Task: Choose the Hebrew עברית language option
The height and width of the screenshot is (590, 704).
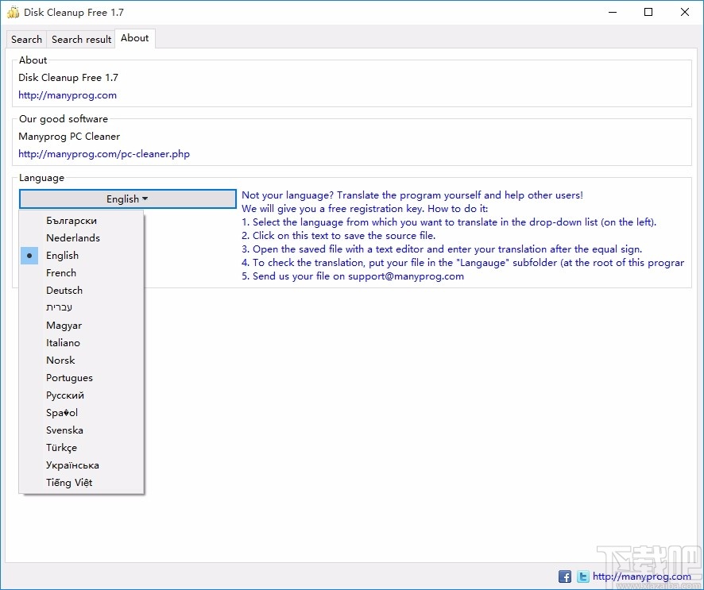Action: (x=81, y=308)
